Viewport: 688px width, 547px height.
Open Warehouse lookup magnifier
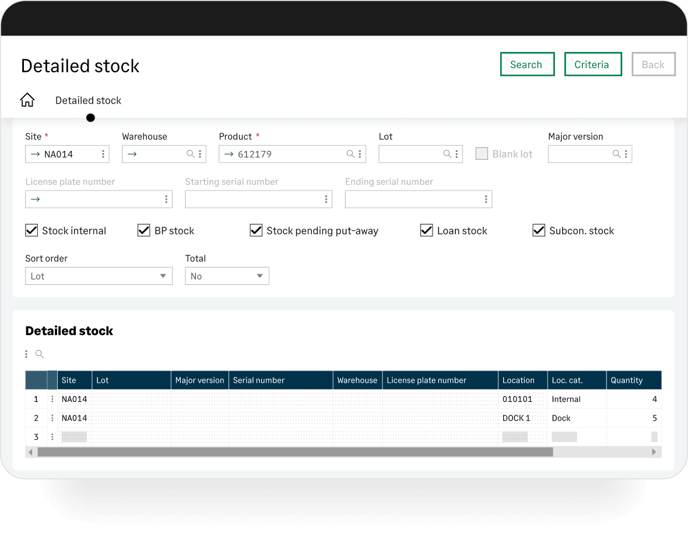pos(191,154)
